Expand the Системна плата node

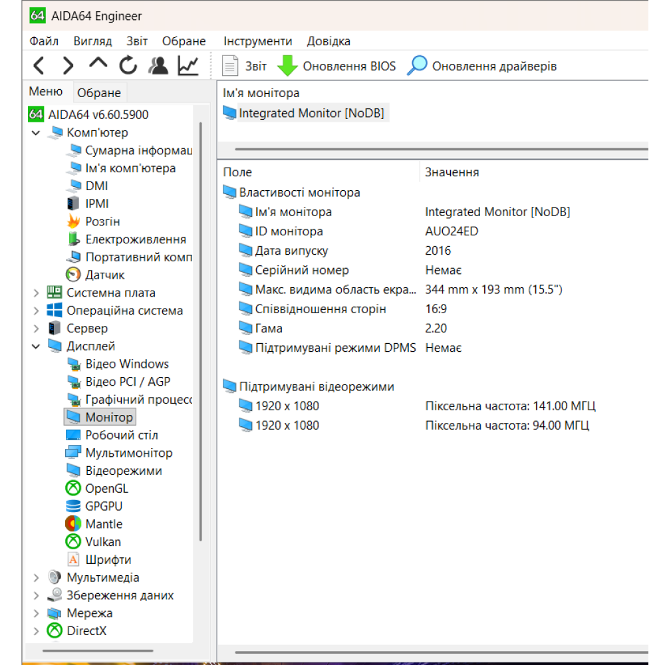(36, 293)
